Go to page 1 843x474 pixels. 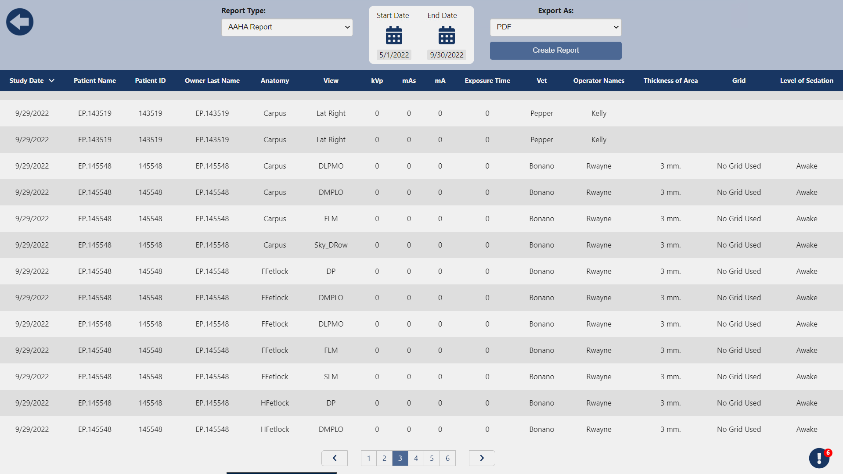point(369,458)
